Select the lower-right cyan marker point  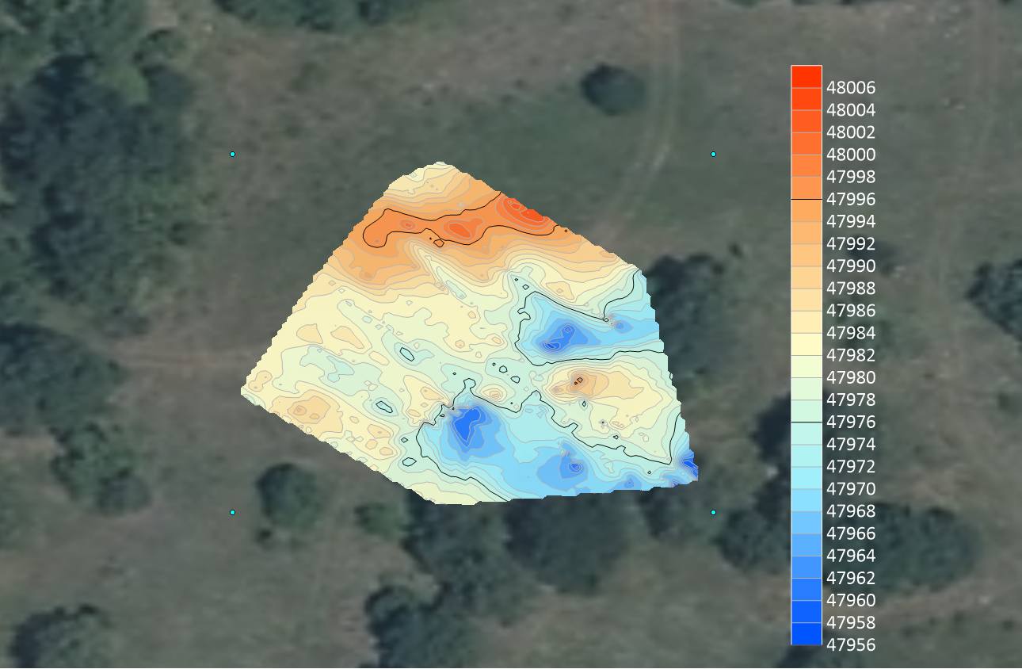713,512
